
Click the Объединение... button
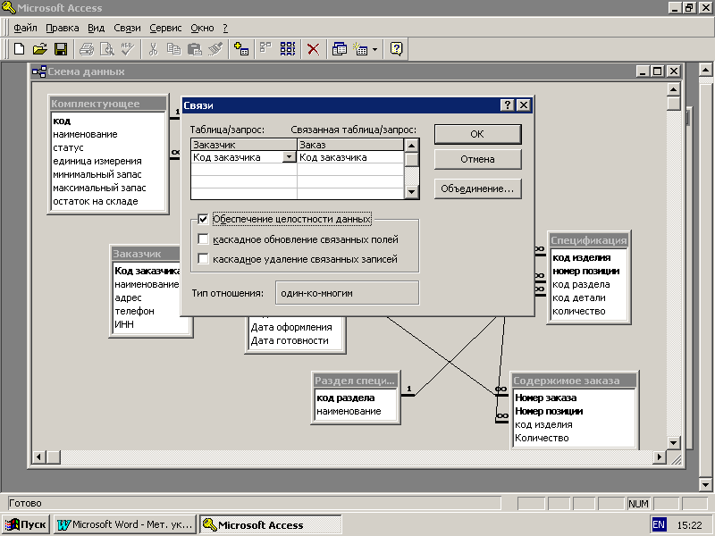(x=477, y=188)
